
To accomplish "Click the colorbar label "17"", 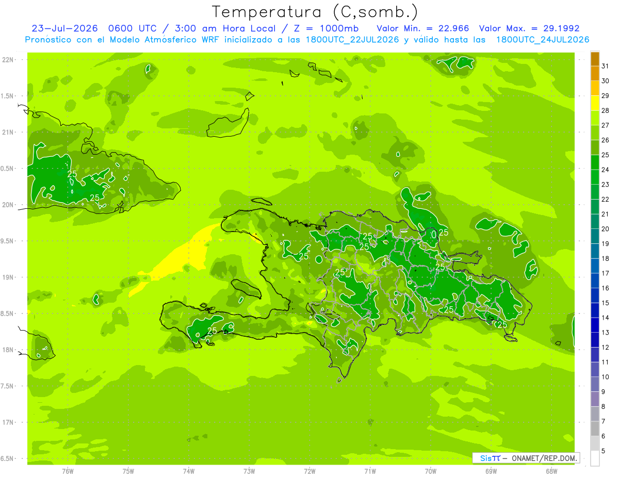I will (606, 273).
